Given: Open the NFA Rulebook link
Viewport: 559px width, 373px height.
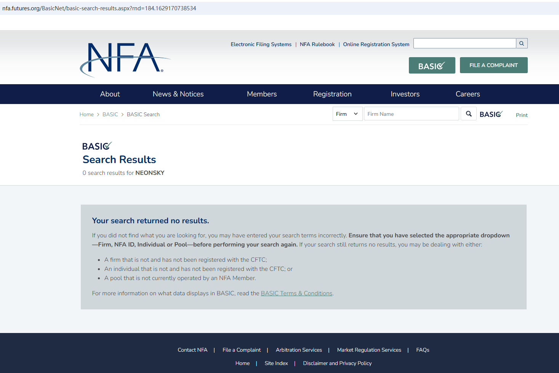Looking at the screenshot, I should click(317, 45).
